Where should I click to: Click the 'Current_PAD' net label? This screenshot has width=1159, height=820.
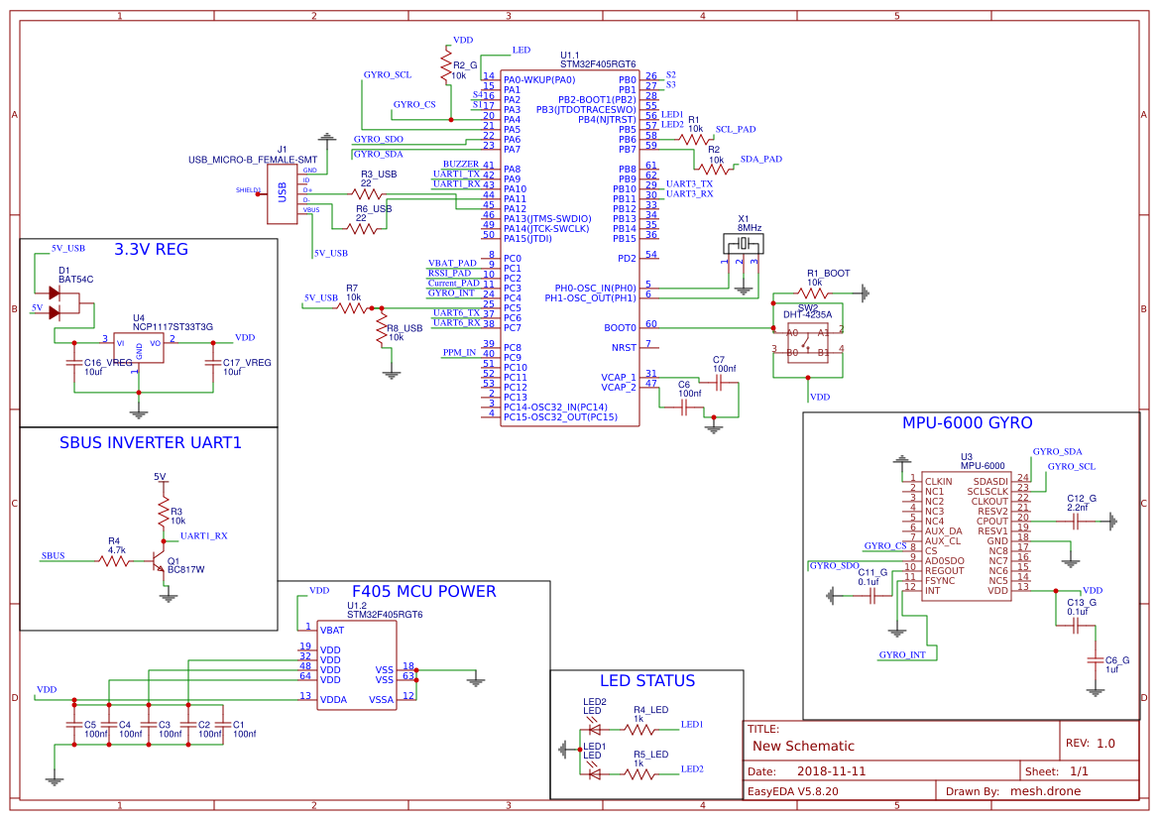pyautogui.click(x=454, y=283)
